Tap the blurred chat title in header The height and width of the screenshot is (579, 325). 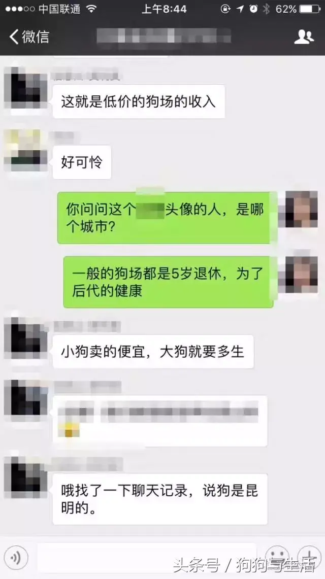[x=164, y=36]
